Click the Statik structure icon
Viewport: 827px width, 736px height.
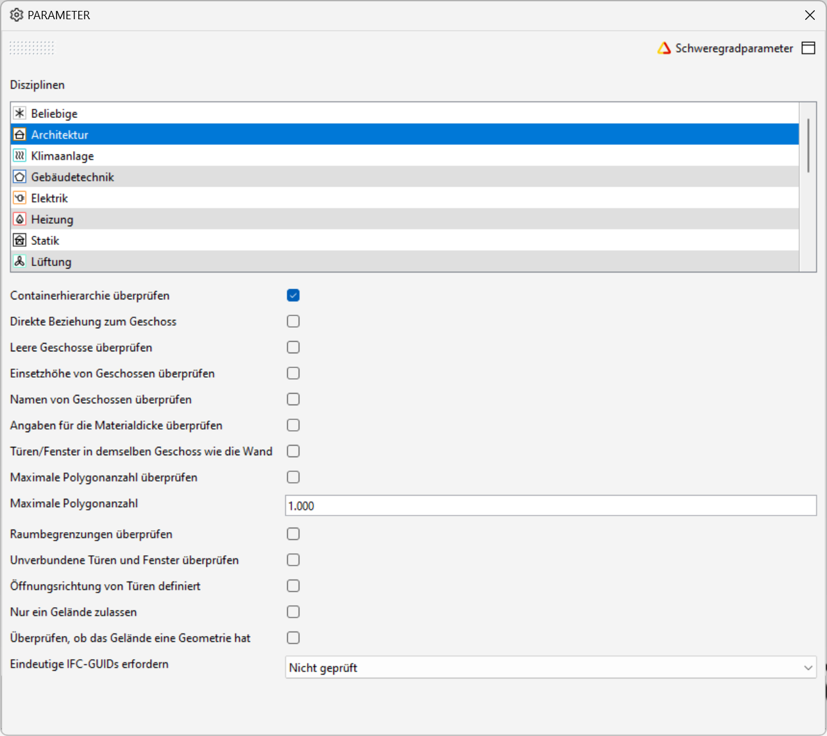[x=20, y=240]
